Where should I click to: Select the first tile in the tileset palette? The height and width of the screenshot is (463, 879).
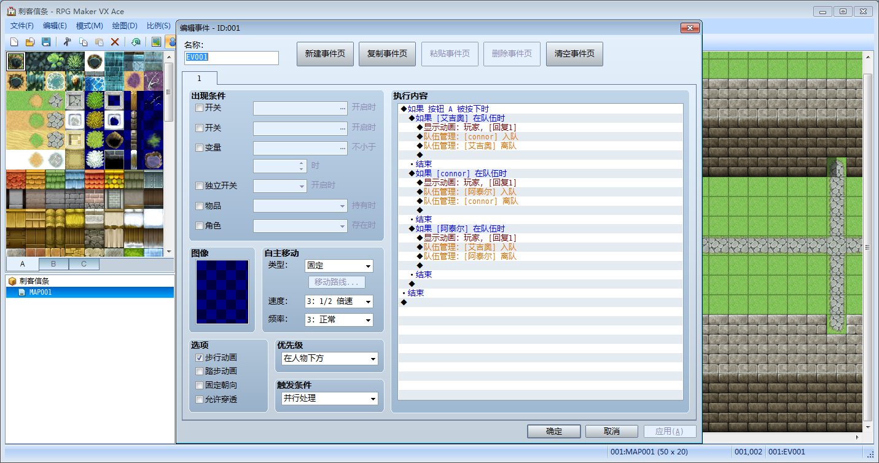[16, 61]
